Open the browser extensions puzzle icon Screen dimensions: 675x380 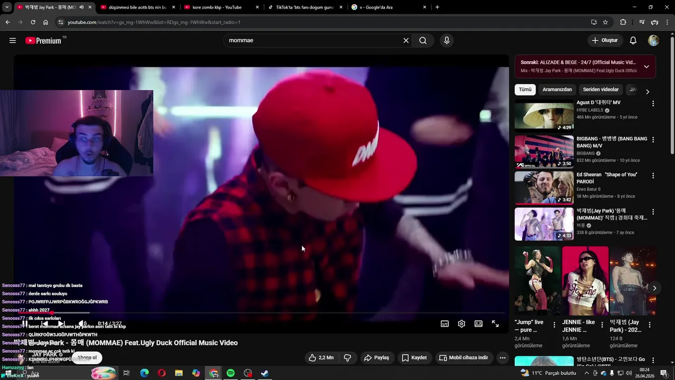click(623, 22)
